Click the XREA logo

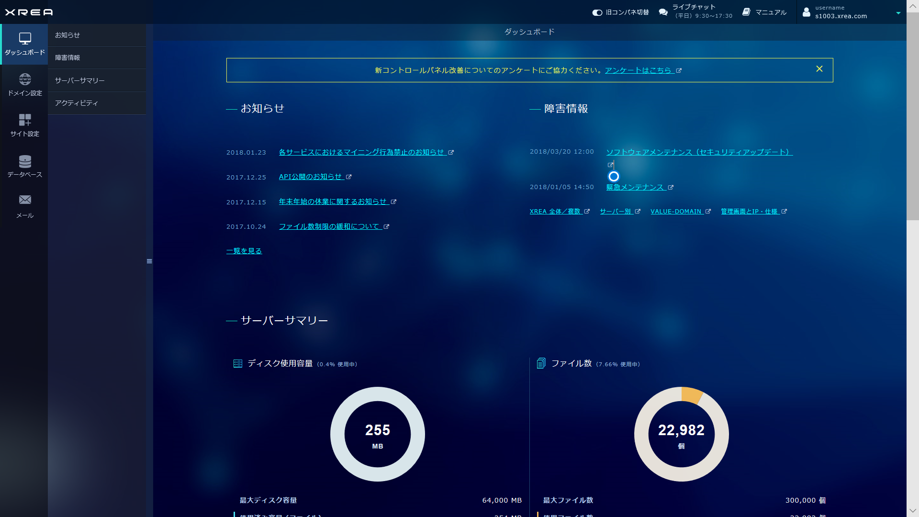point(29,12)
